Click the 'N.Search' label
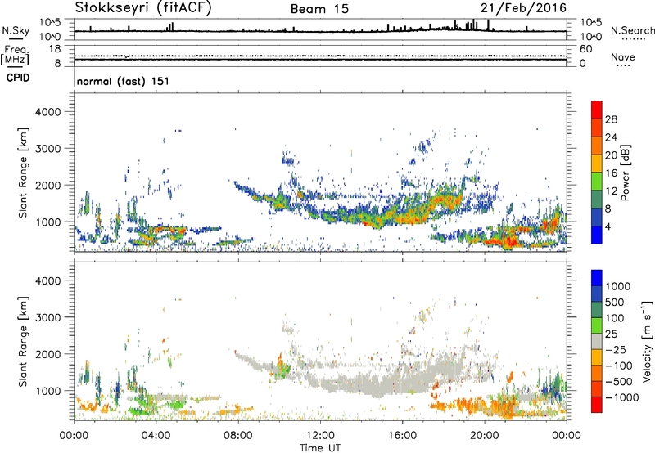This screenshot has height=453, width=655. (x=632, y=30)
